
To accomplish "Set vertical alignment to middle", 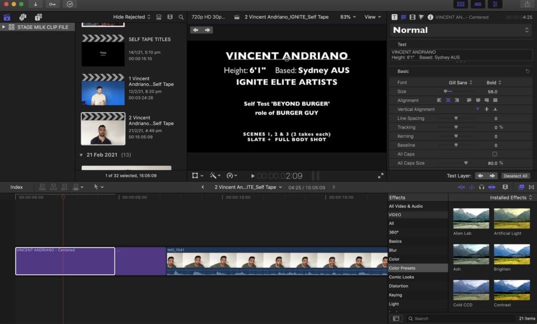I will (486, 109).
